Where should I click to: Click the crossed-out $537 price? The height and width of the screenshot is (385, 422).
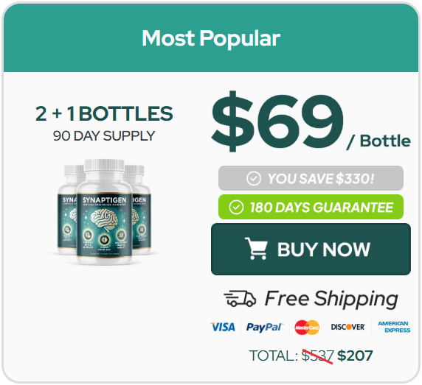pos(317,356)
